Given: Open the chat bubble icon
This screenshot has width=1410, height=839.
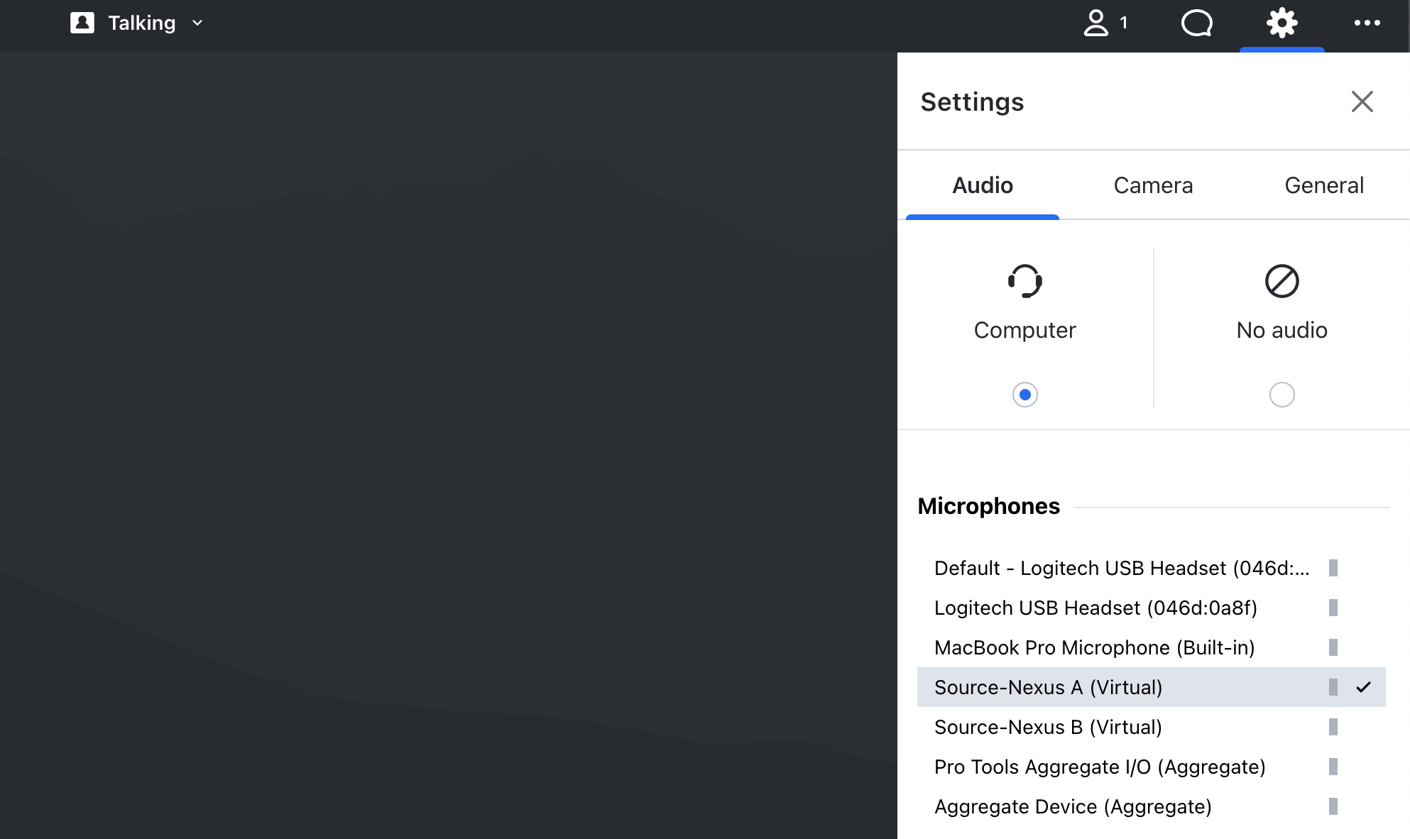Looking at the screenshot, I should tap(1196, 23).
